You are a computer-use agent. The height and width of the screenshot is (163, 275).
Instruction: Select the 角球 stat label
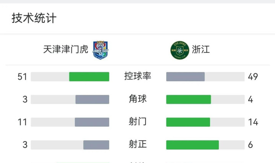[137, 99]
